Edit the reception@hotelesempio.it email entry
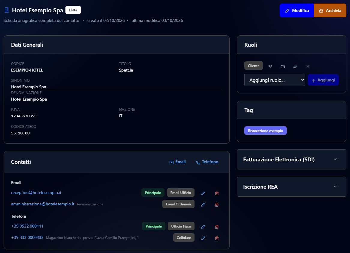The width and height of the screenshot is (350, 253). pyautogui.click(x=203, y=193)
